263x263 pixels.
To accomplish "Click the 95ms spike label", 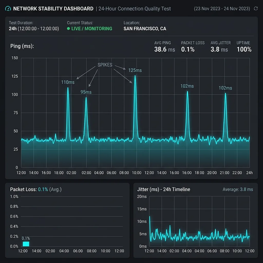I will click(x=86, y=92).
